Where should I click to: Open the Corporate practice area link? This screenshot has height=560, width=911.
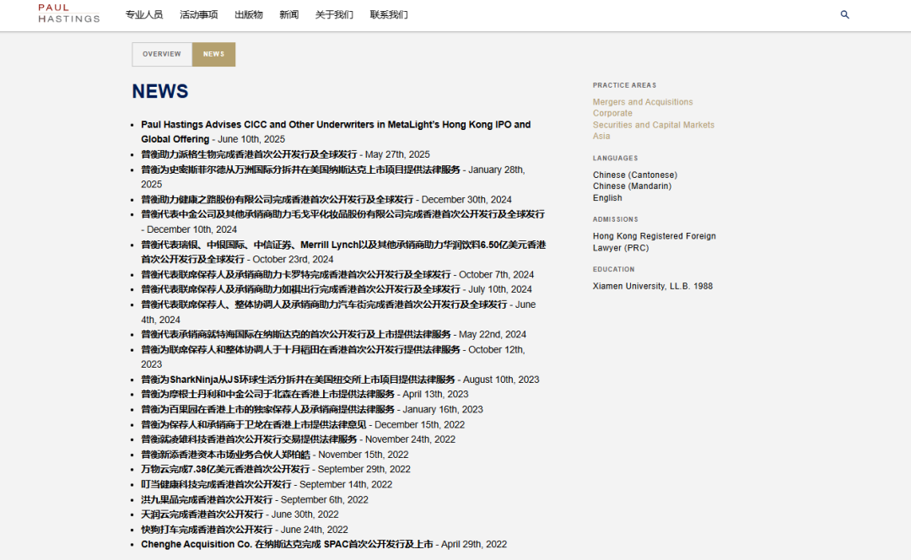coord(612,113)
